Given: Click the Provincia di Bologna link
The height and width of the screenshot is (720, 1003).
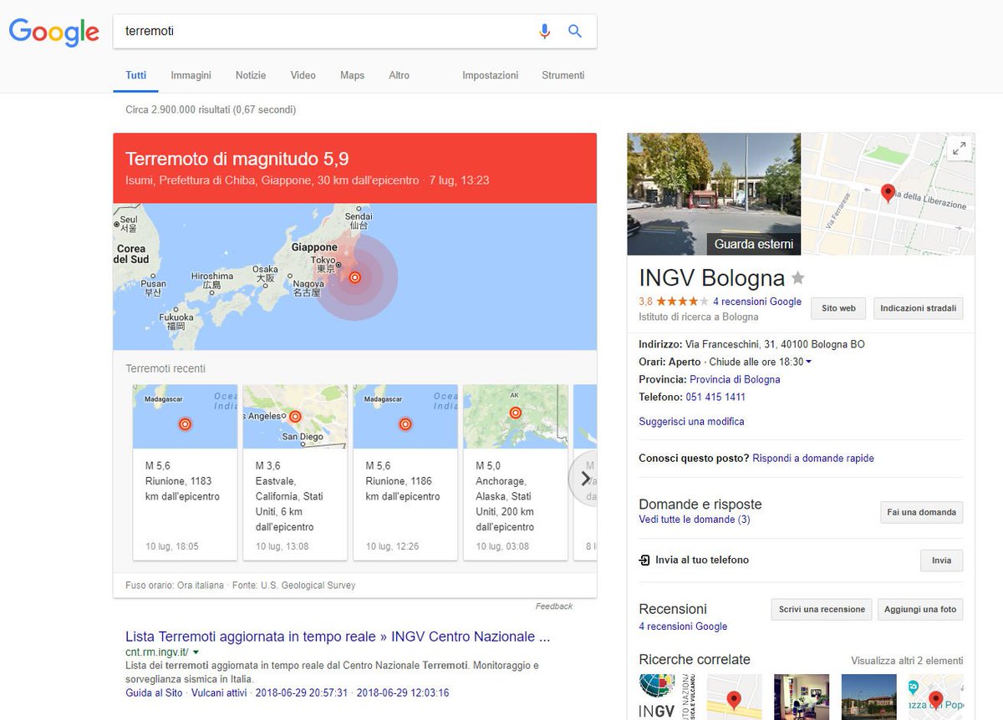Looking at the screenshot, I should 735,379.
